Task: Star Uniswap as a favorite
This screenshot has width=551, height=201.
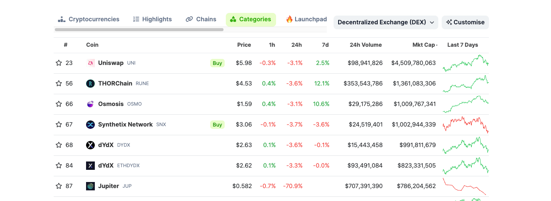Action: click(59, 63)
